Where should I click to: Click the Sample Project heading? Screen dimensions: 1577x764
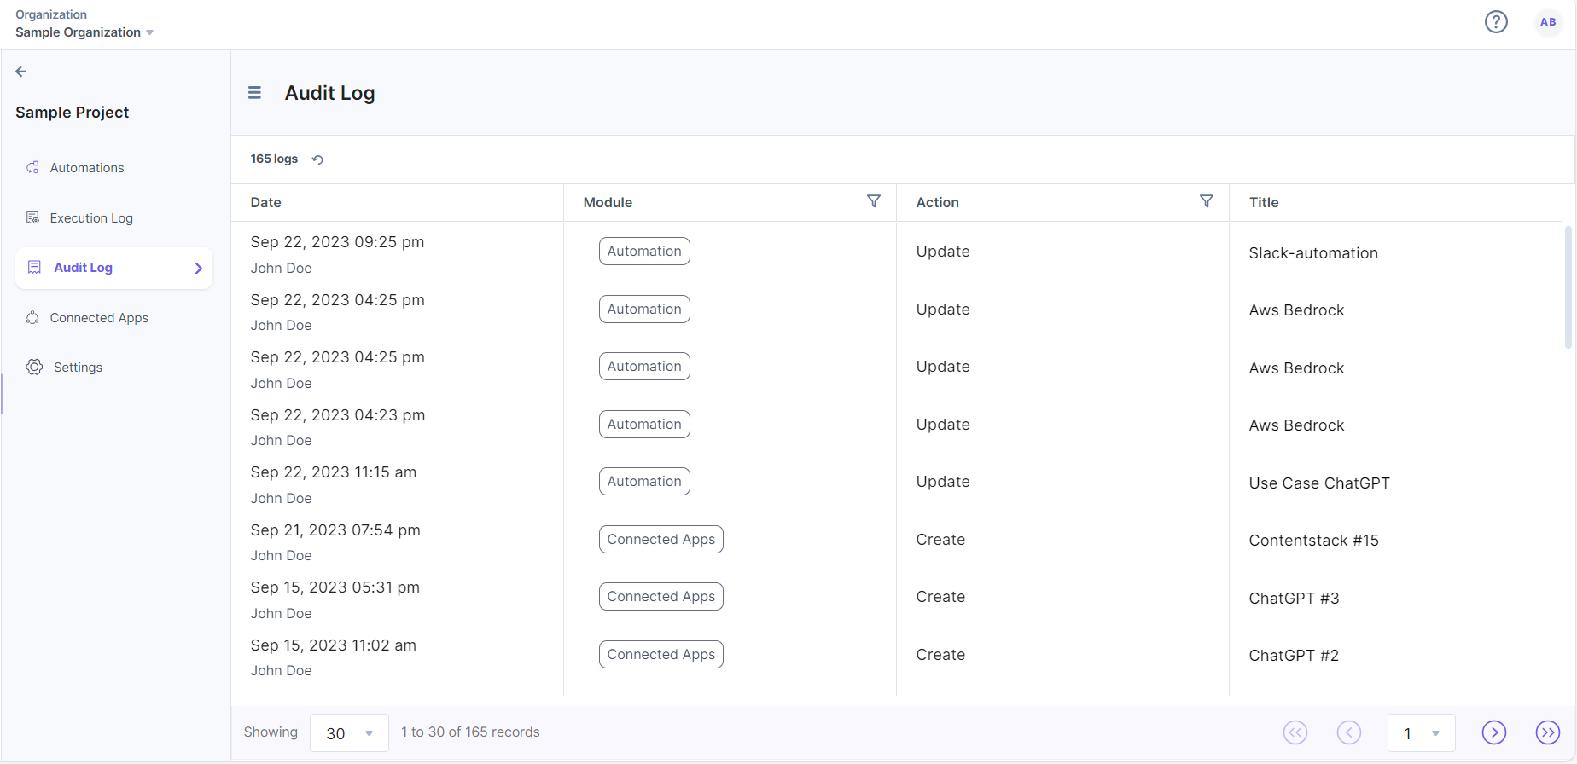point(72,113)
